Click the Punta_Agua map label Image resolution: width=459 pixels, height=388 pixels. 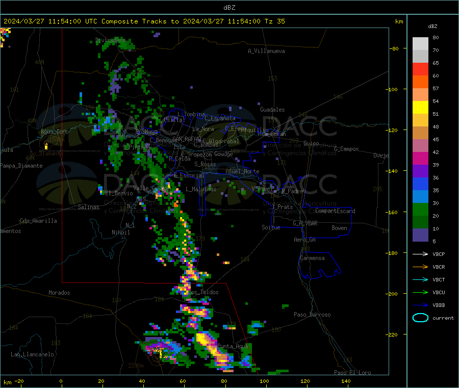tap(233, 346)
